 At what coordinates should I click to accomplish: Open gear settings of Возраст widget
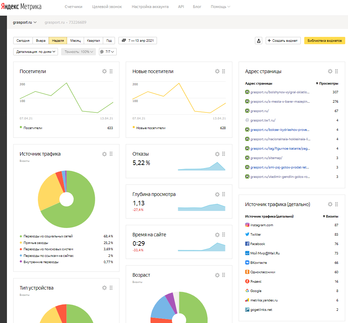[x=217, y=275]
